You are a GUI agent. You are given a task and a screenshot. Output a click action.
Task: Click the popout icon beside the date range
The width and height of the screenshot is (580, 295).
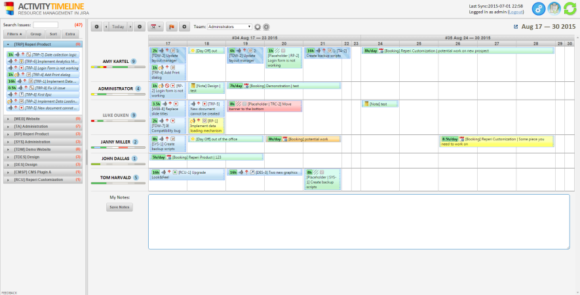click(x=516, y=27)
